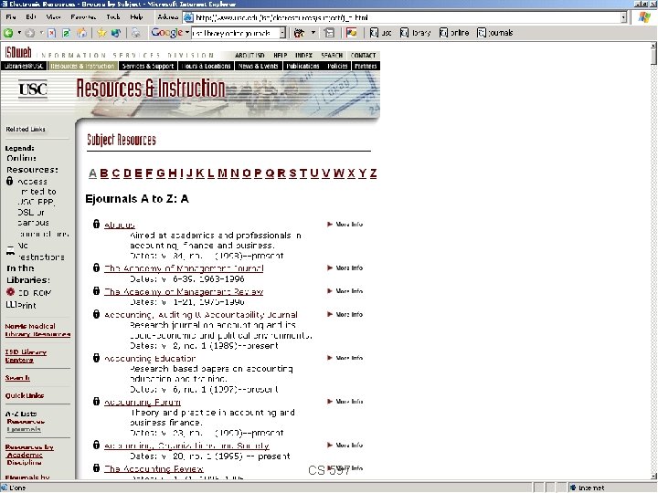This screenshot has height=493, width=658.
Task: Click the USC logo in banner
Action: [33, 89]
